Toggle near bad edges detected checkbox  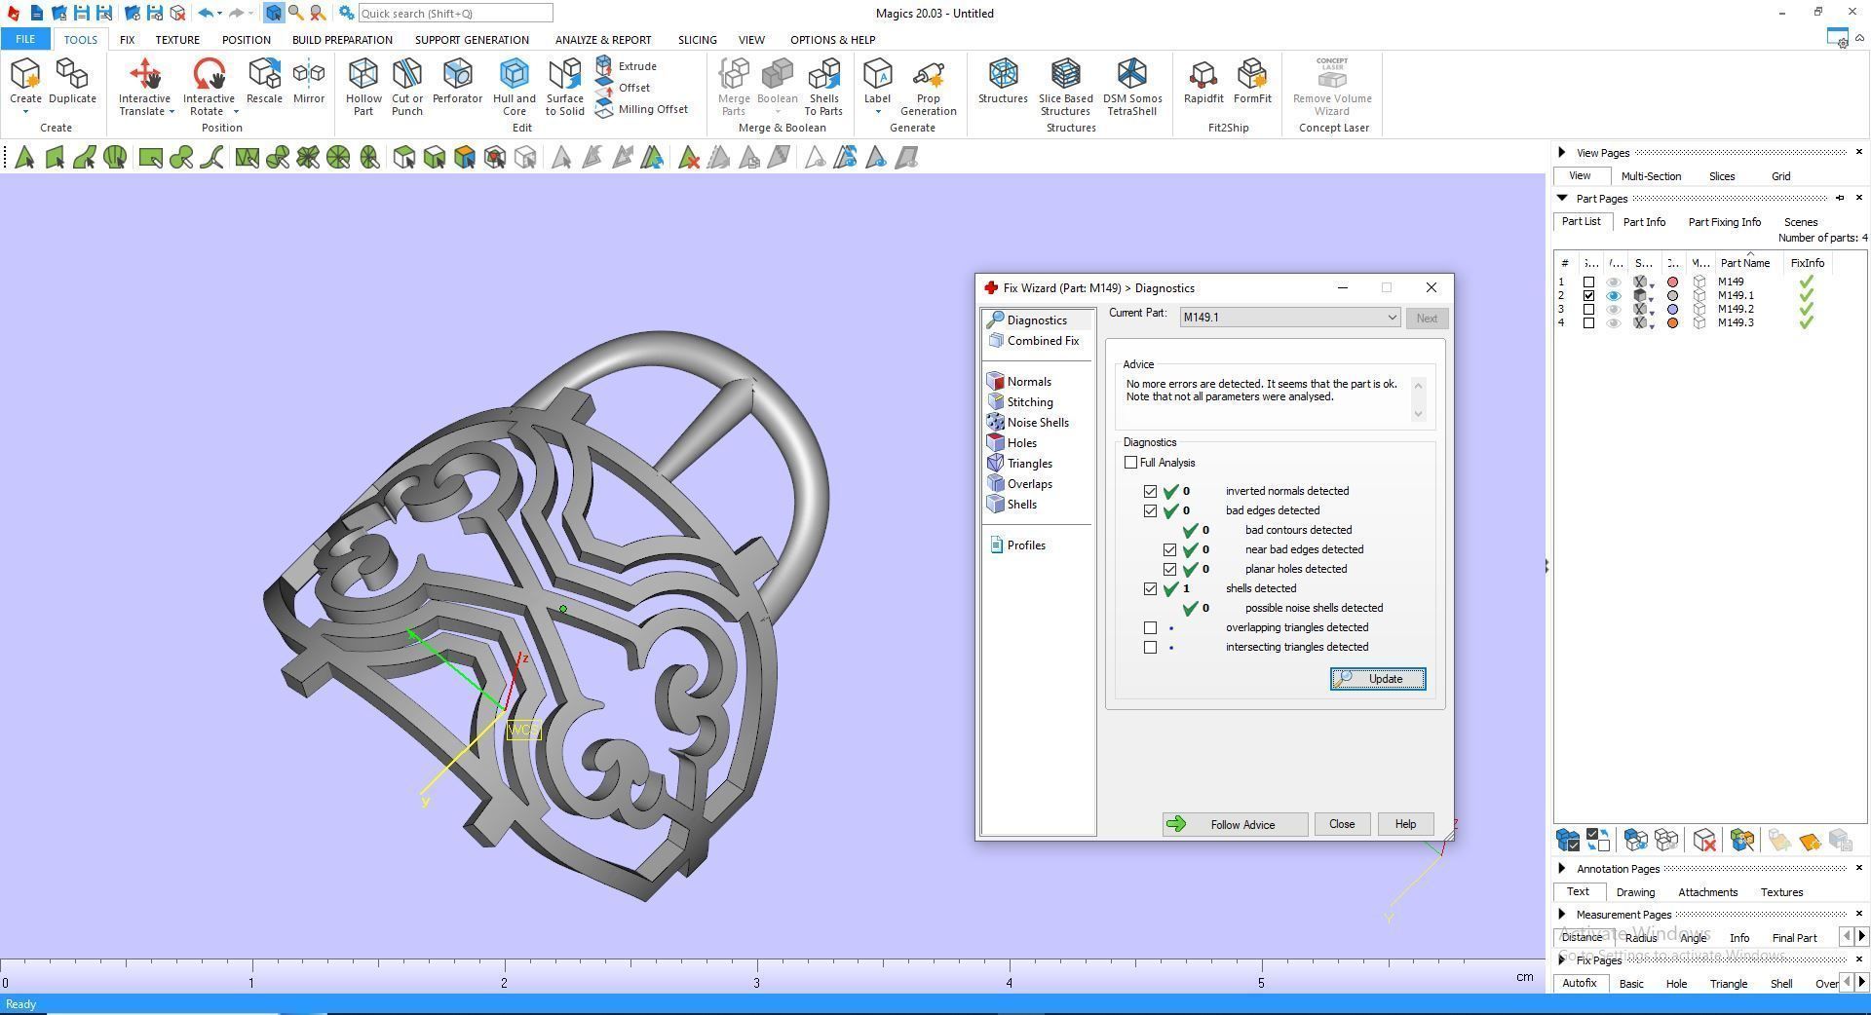[1169, 549]
